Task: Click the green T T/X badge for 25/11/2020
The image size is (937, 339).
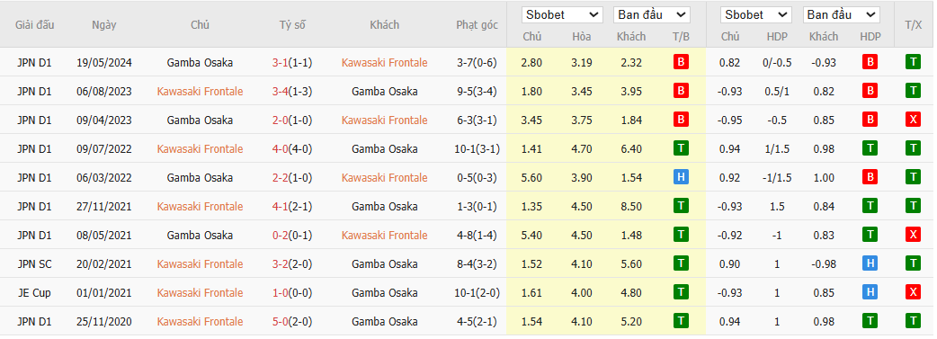Action: click(913, 321)
